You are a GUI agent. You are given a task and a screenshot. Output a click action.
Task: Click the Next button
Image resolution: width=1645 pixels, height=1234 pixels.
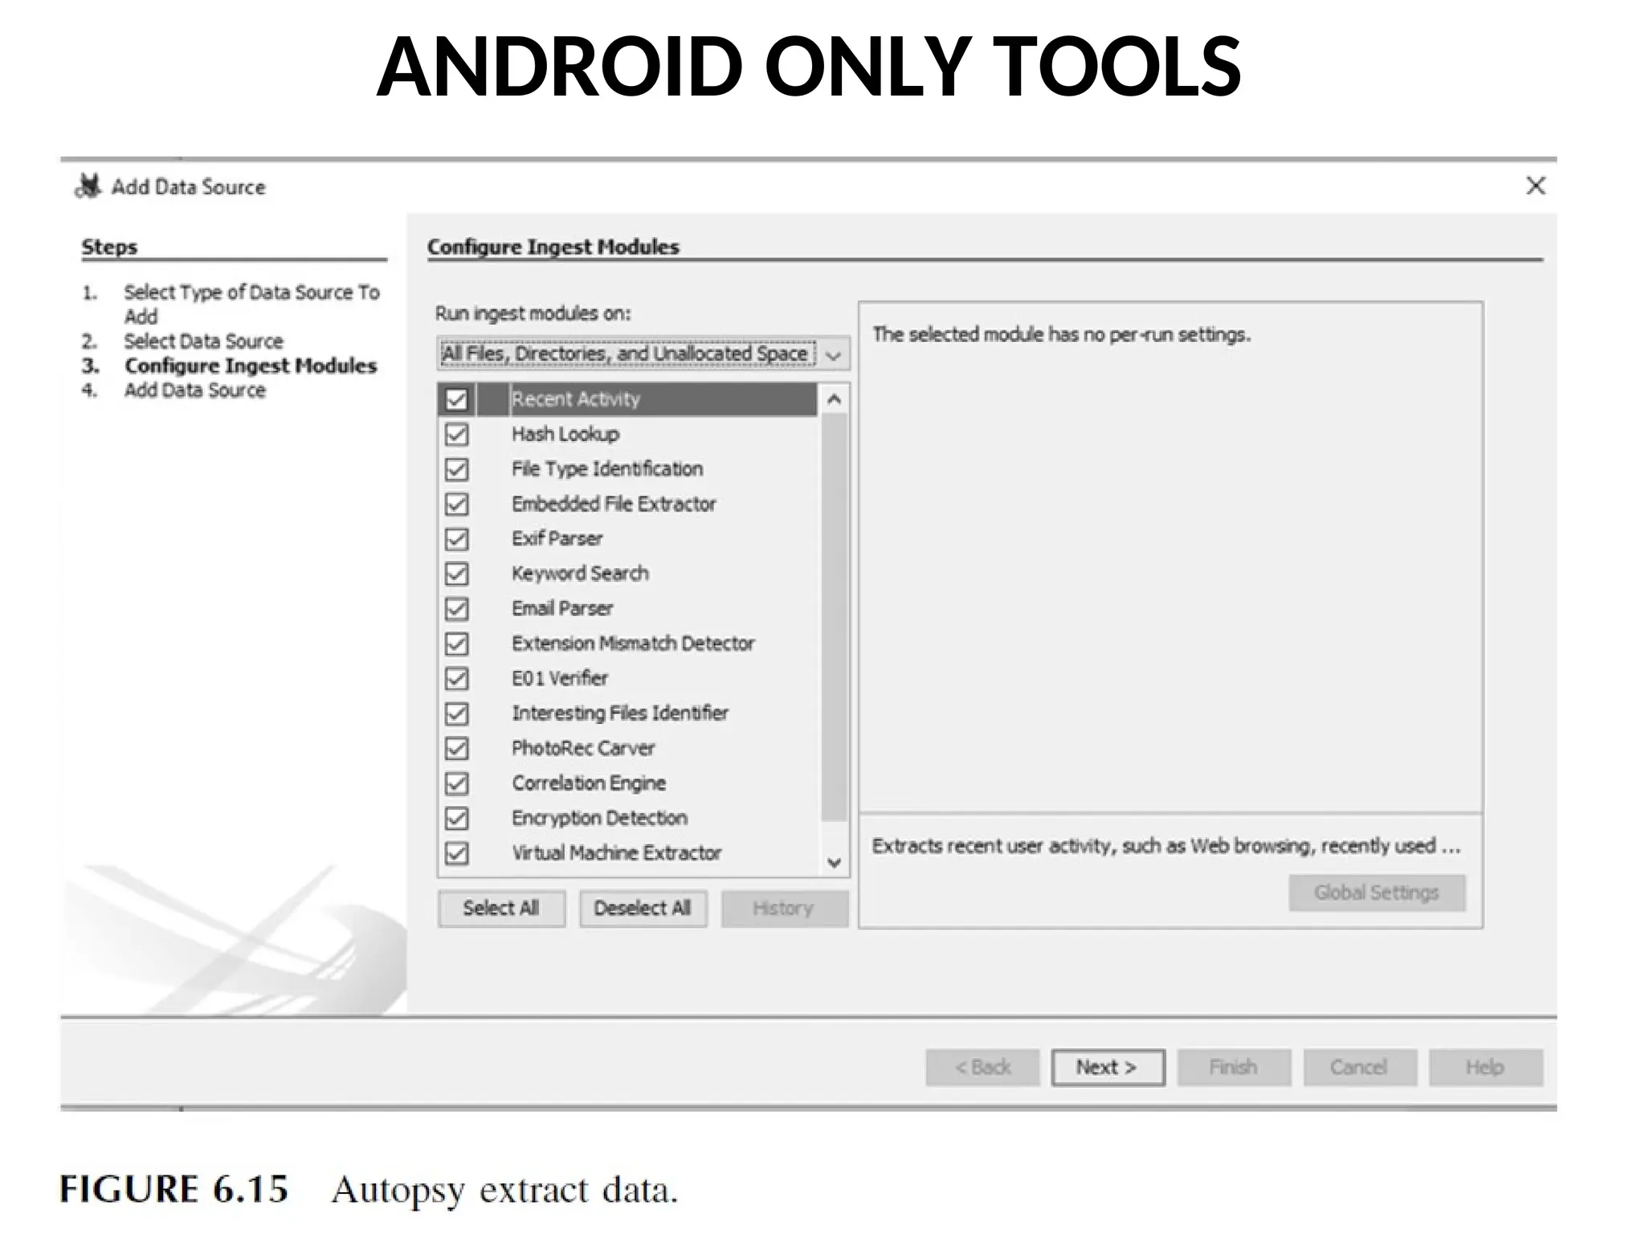click(1108, 1068)
